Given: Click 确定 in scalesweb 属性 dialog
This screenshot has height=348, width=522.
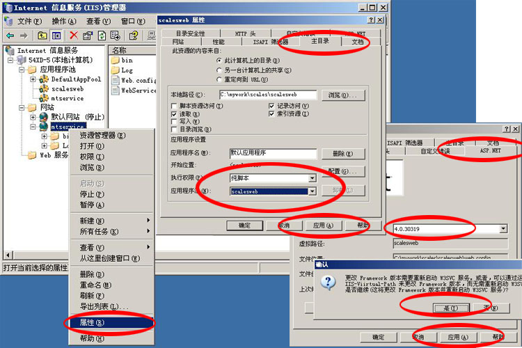Looking at the screenshot, I should pos(245,226).
